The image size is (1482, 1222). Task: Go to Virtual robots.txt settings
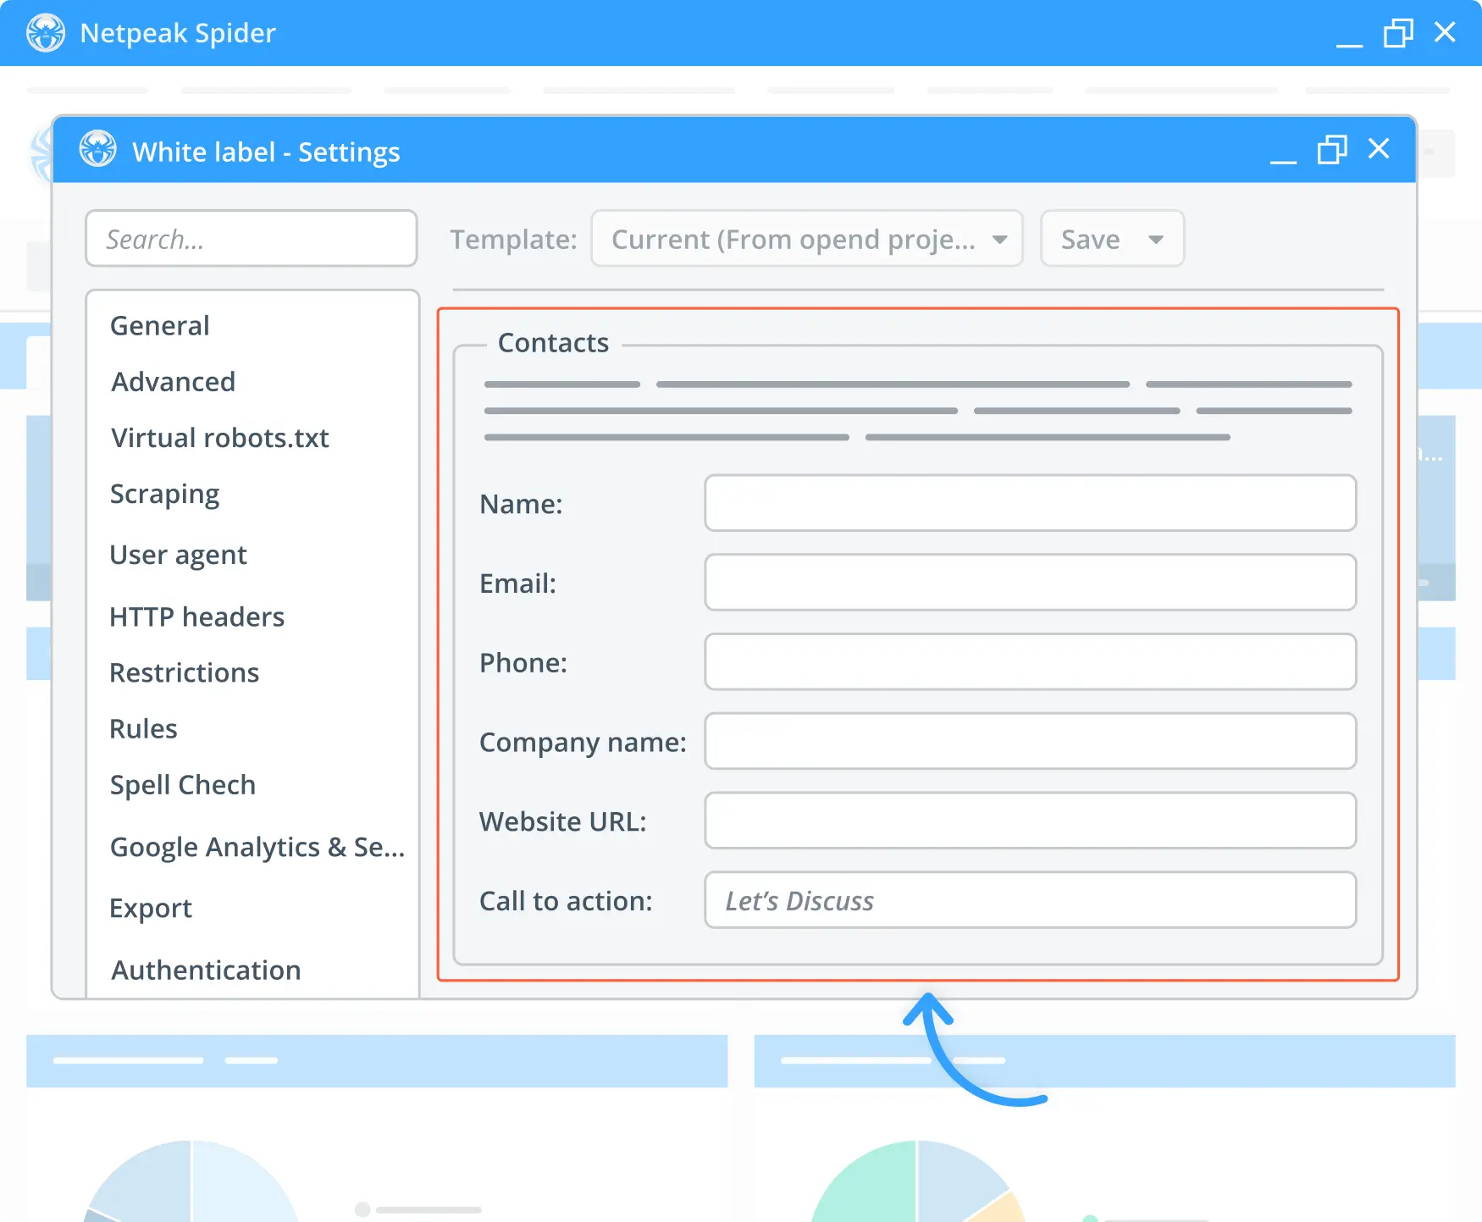pos(220,438)
